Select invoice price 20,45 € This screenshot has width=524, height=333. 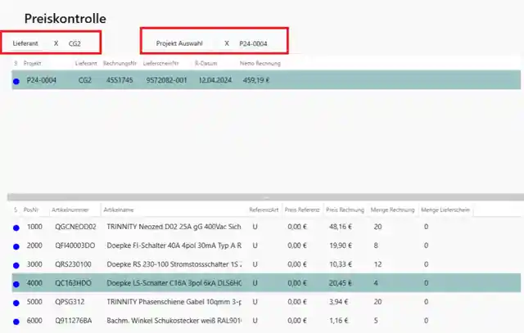[x=341, y=283]
